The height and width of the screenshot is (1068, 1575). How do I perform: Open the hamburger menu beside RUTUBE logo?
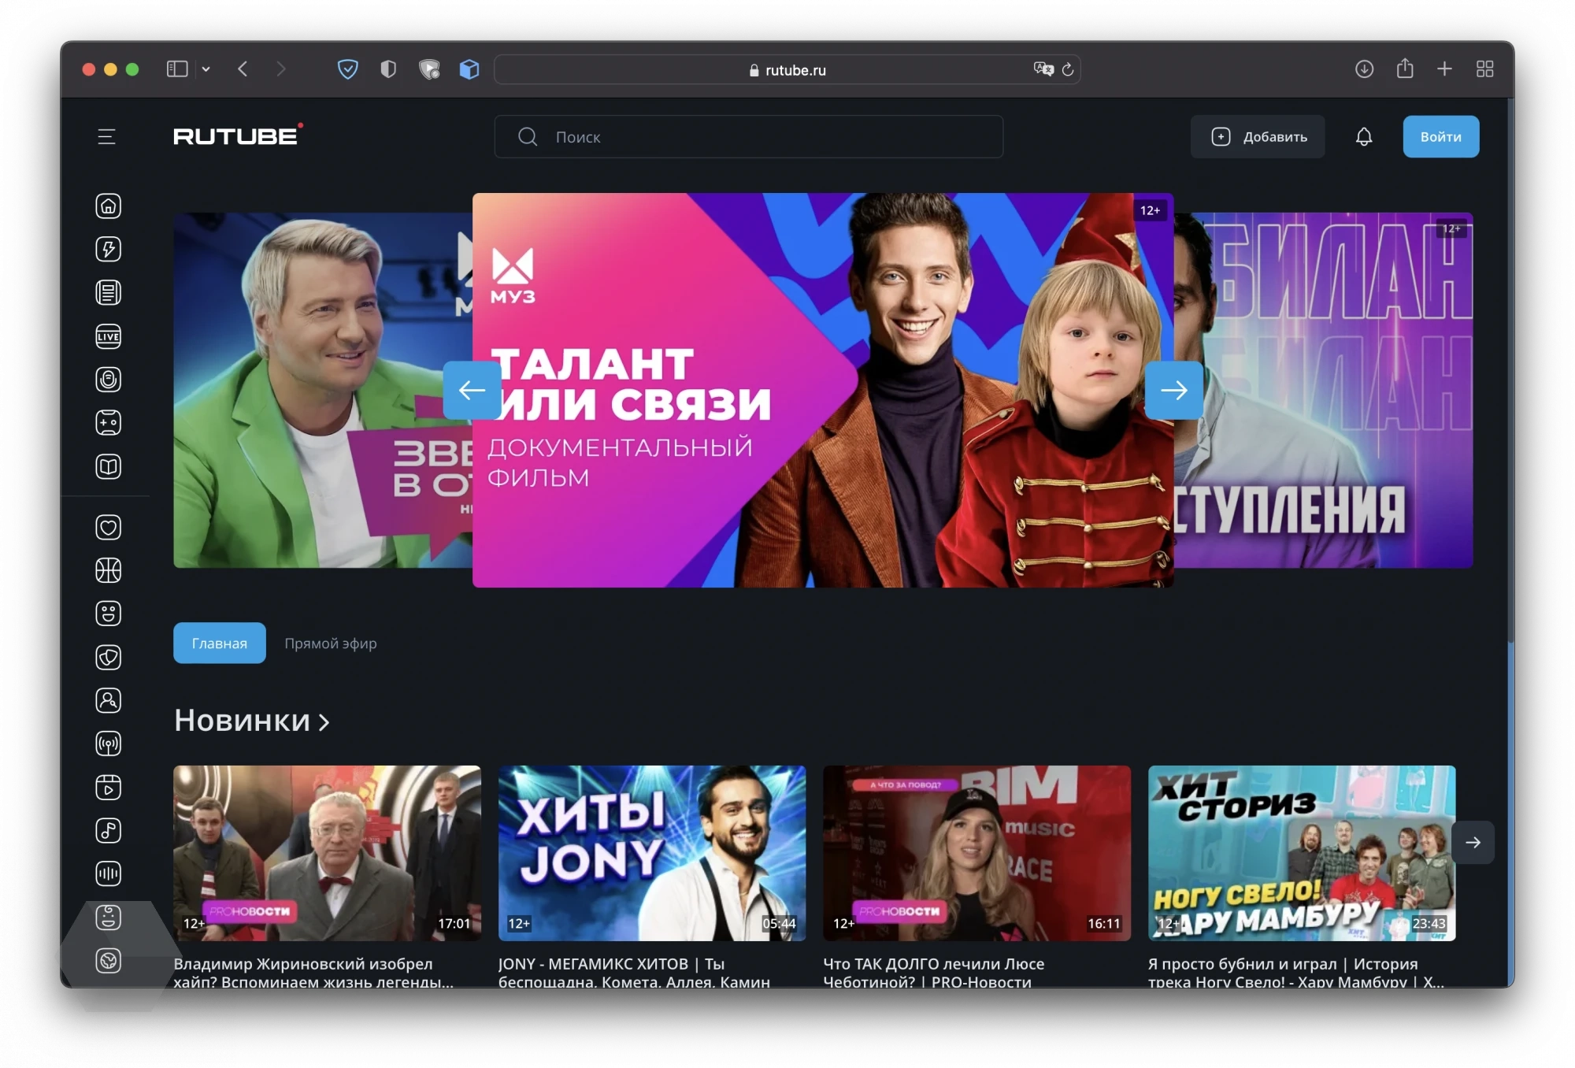(x=106, y=137)
